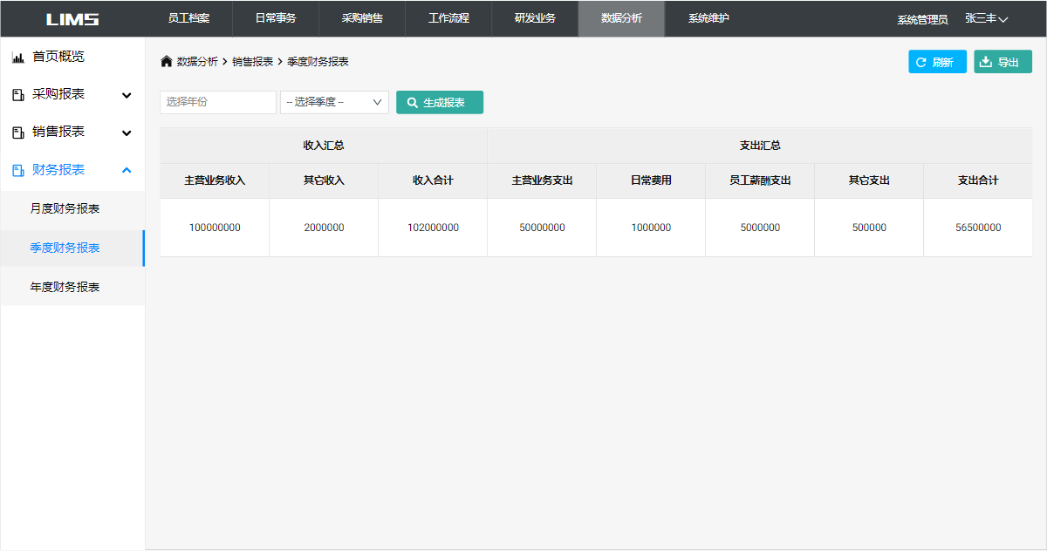This screenshot has height=551, width=1047.
Task: Click the 导出 export button
Action: point(1003,62)
